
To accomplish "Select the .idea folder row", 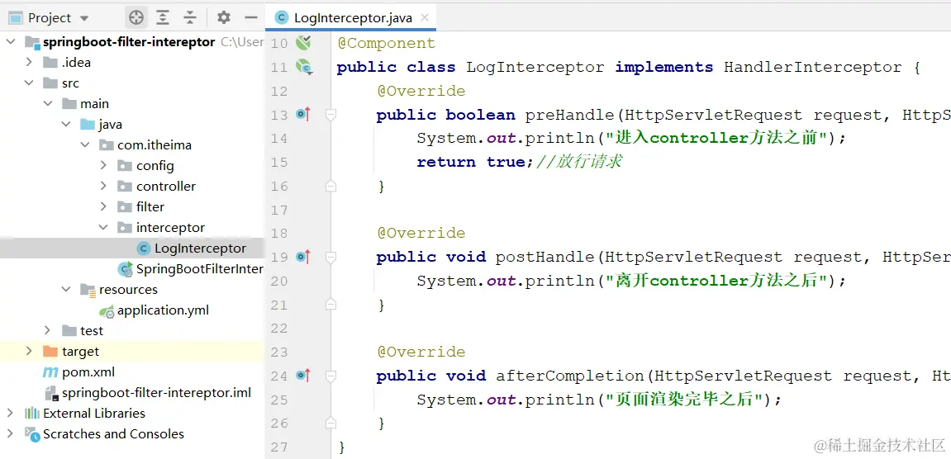I will 132,63.
